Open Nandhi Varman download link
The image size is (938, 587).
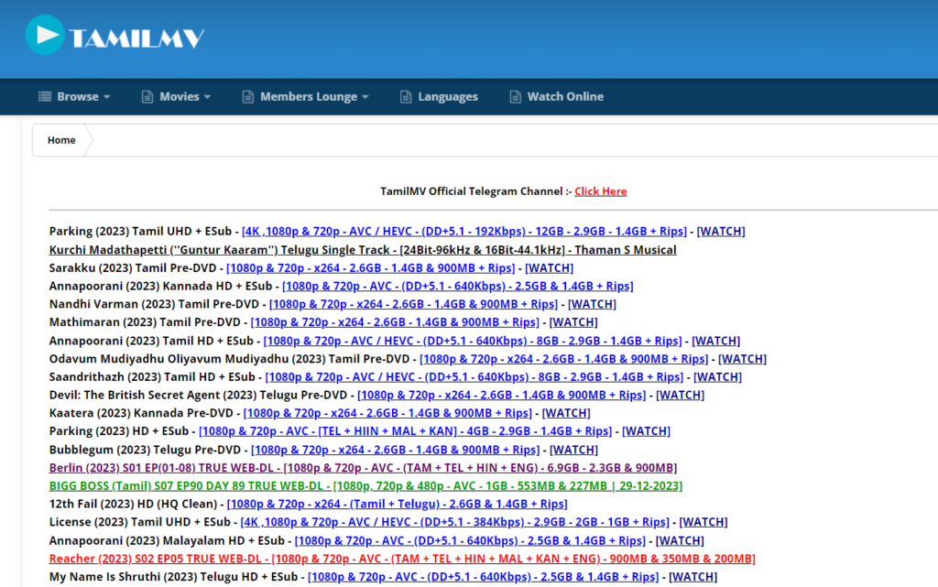(x=413, y=304)
